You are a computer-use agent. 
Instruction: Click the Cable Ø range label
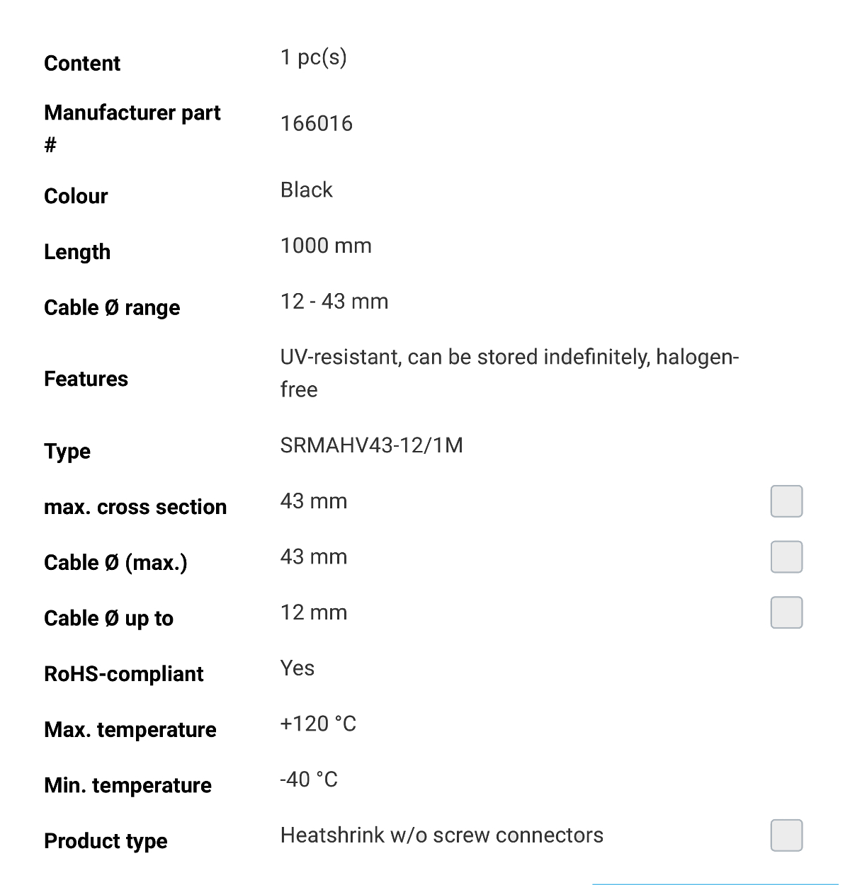click(x=112, y=308)
